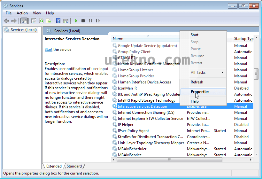Click gear icon of Internet Connection Sharing

coord(115,112)
